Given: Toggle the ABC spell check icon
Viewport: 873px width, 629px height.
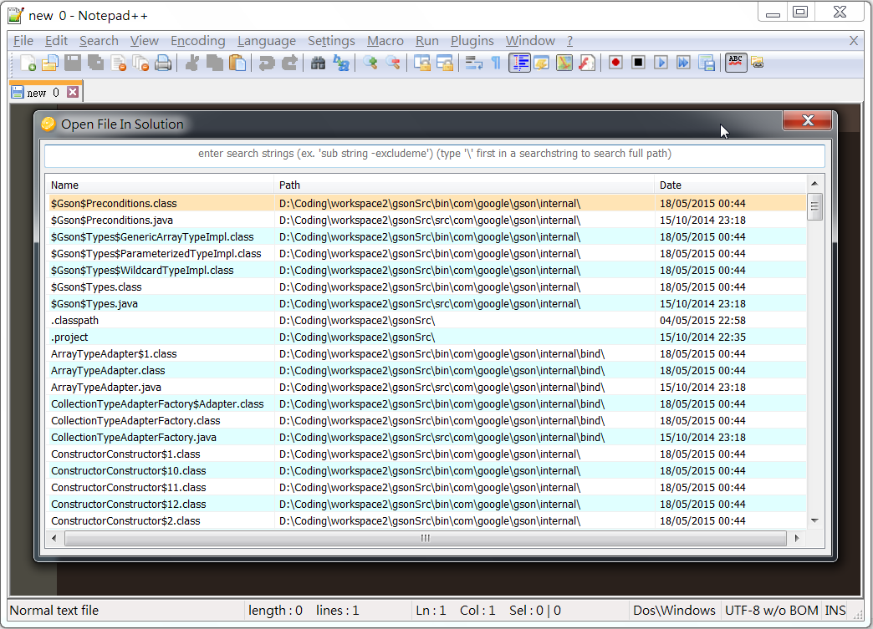Looking at the screenshot, I should click(736, 63).
